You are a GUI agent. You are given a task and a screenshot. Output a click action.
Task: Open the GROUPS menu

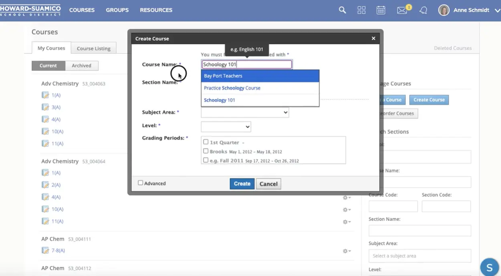click(x=117, y=10)
